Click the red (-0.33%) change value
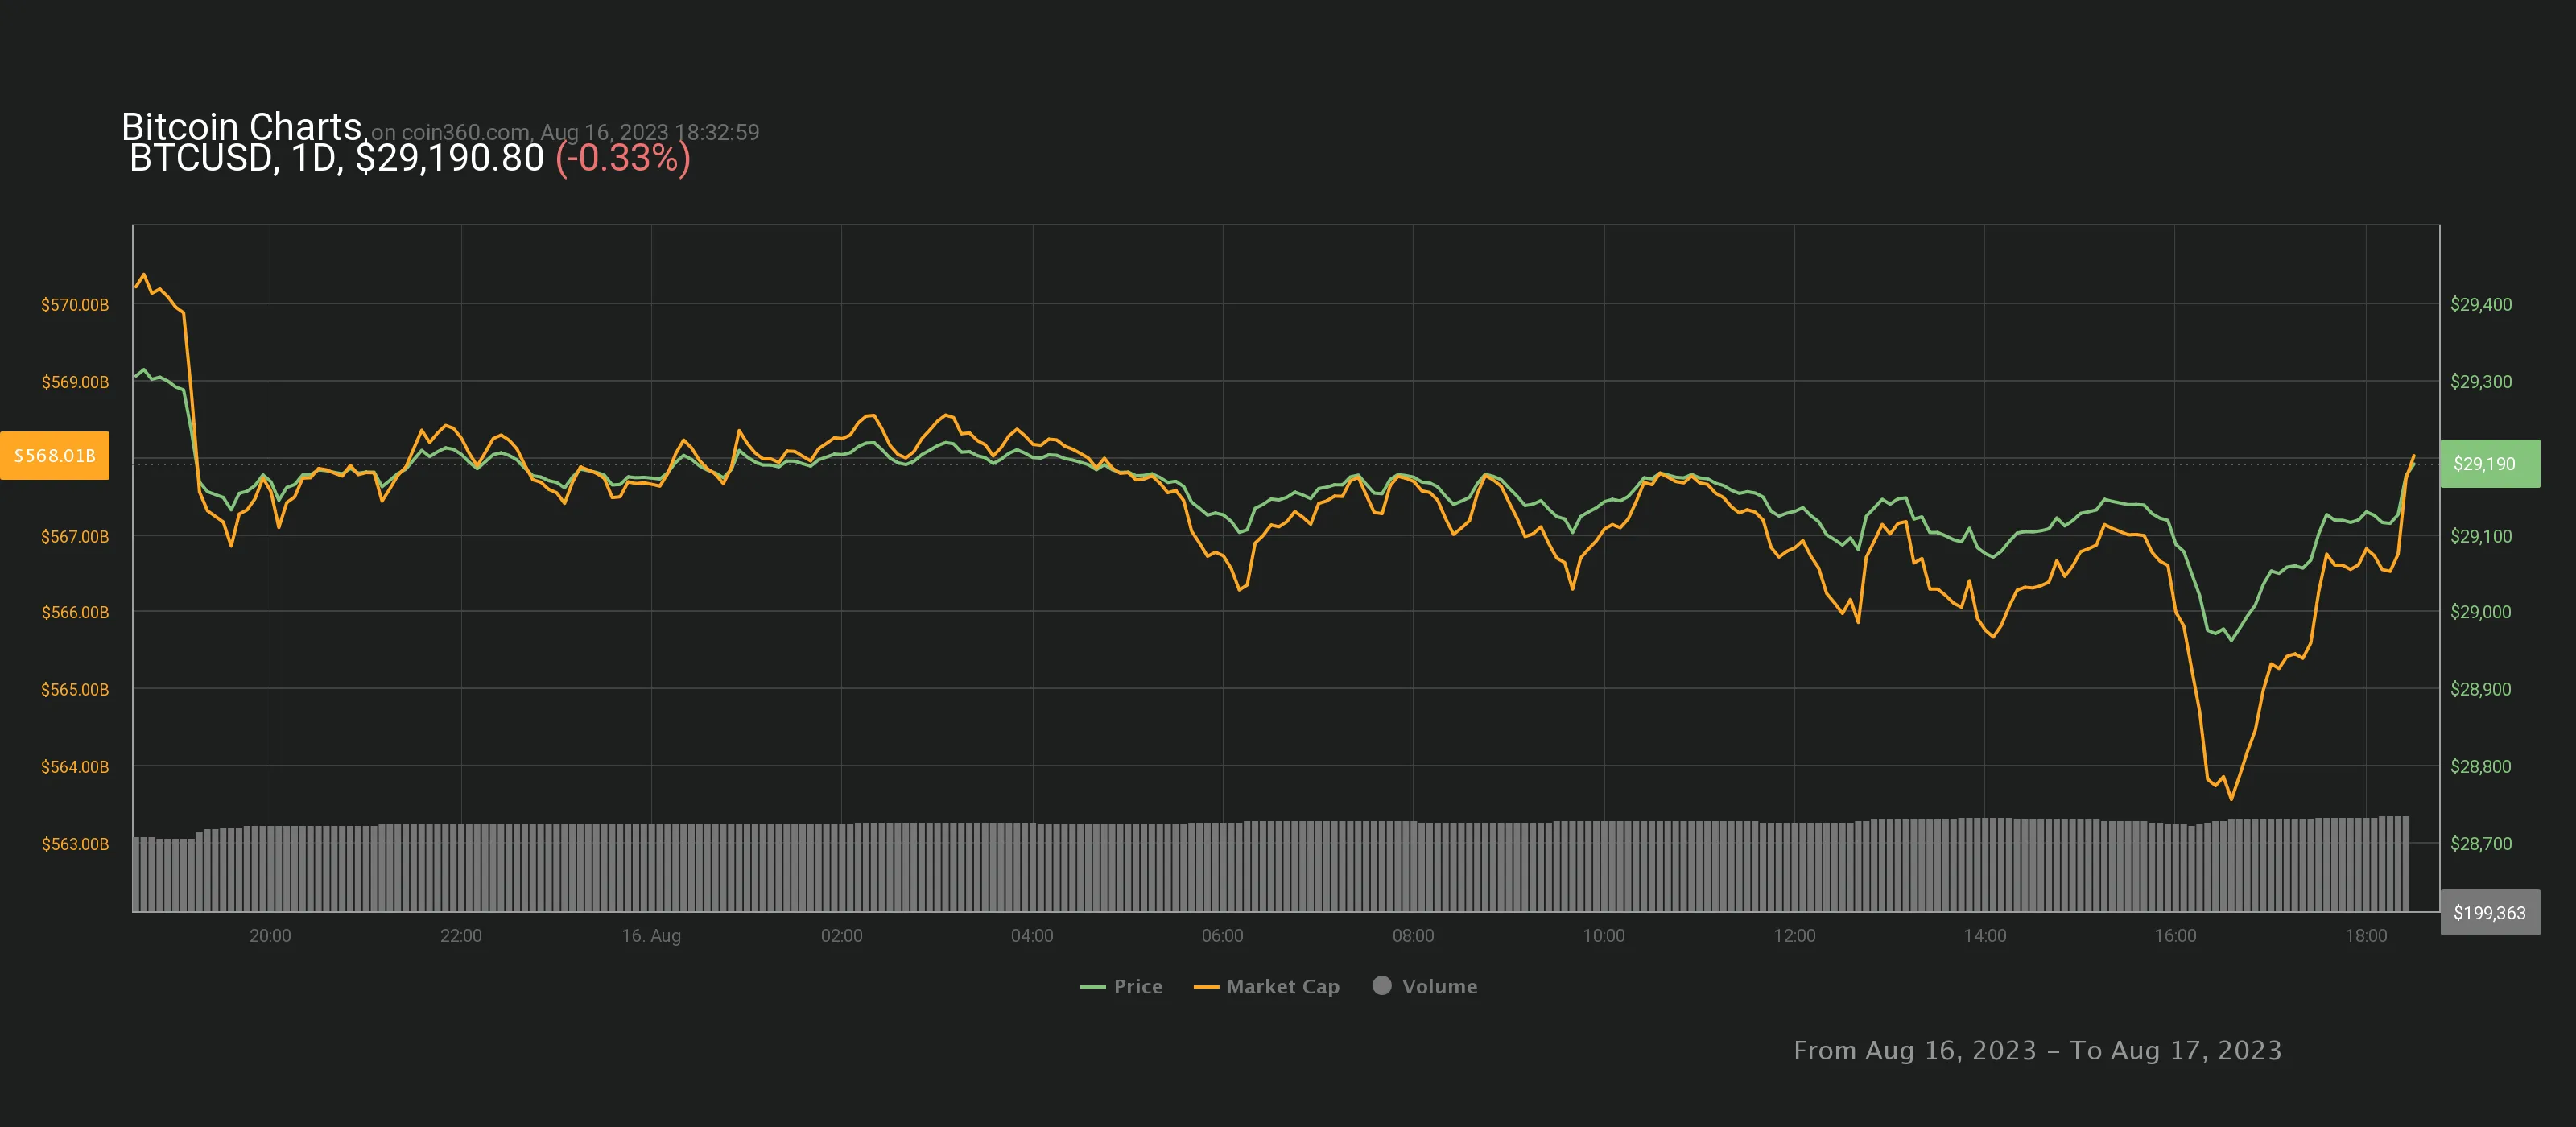 point(623,158)
